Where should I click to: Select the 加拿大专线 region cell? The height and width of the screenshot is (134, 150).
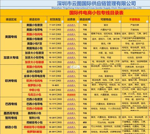11,58
